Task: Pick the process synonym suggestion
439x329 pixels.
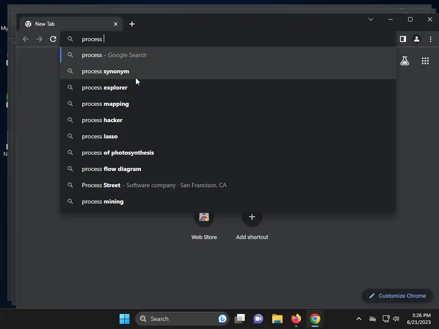Action: [228, 72]
